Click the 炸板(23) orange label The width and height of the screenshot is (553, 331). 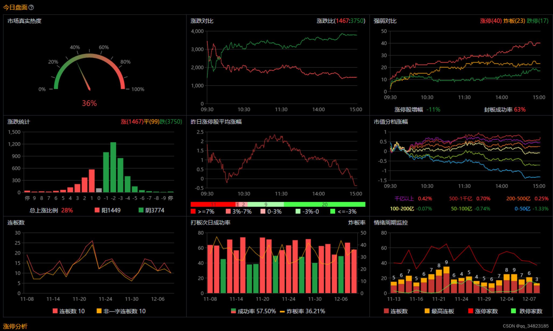click(514, 21)
